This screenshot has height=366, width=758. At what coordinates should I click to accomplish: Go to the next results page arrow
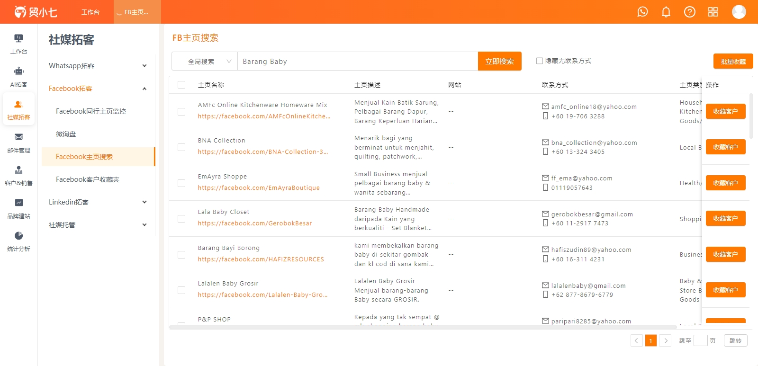click(665, 340)
